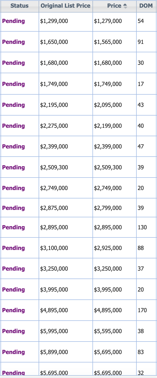The height and width of the screenshot is (378, 157).
Task: Click the $2,199,000 price cell
Action: 114,126
